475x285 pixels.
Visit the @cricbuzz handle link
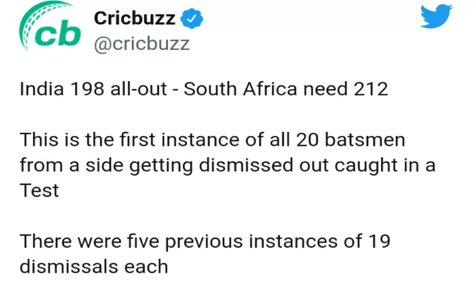[142, 44]
